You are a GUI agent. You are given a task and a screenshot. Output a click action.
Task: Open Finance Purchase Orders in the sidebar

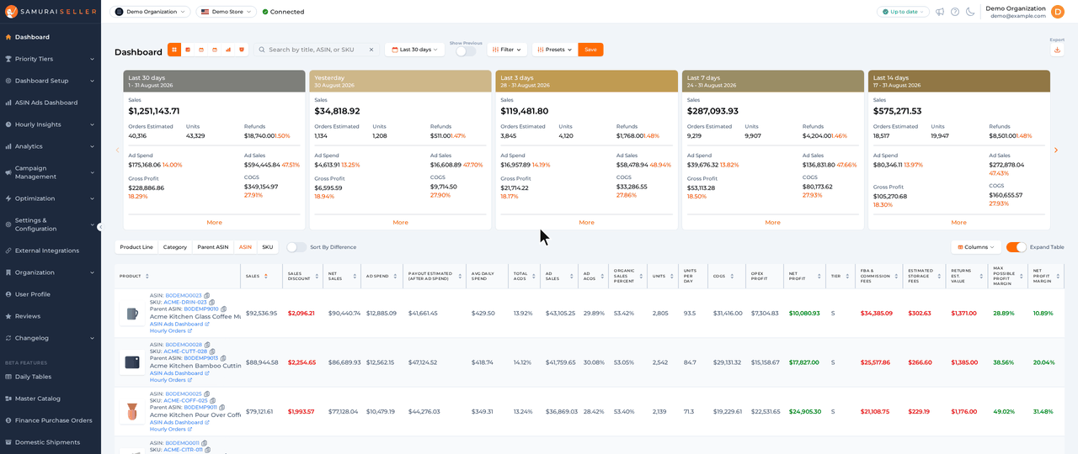click(x=51, y=420)
